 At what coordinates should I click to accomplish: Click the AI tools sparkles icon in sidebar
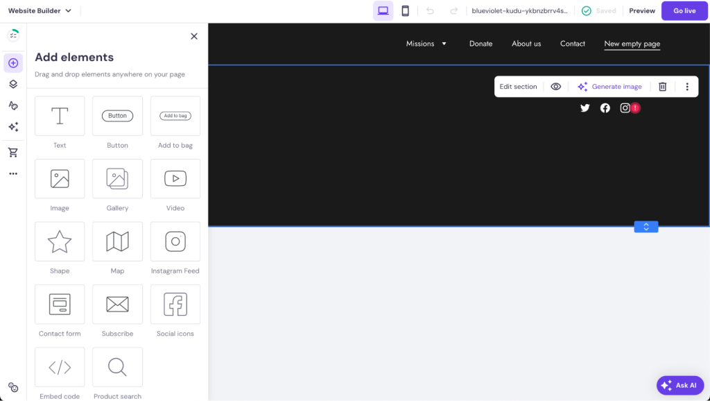tap(12, 127)
